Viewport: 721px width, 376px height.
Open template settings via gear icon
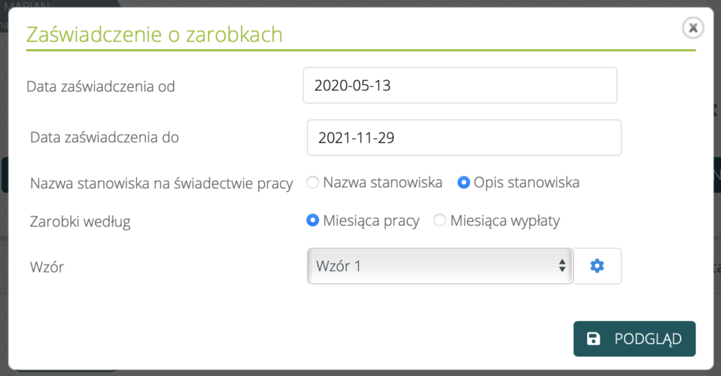pos(597,266)
